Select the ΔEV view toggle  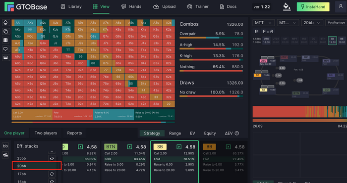point(229,134)
